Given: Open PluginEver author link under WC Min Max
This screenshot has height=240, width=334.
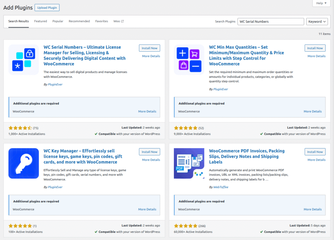Looking at the screenshot, I should click(220, 89).
